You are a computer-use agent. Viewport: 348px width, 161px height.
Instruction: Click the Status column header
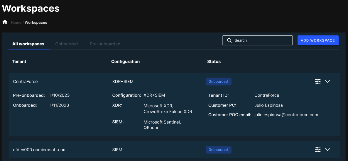point(214,61)
